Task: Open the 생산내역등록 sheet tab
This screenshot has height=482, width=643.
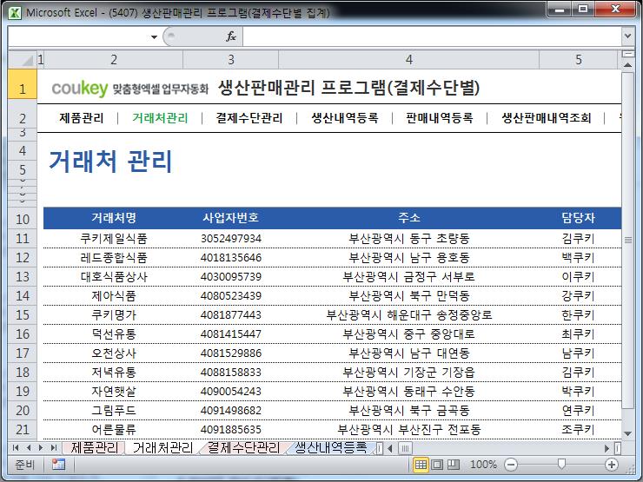Action: click(x=330, y=447)
